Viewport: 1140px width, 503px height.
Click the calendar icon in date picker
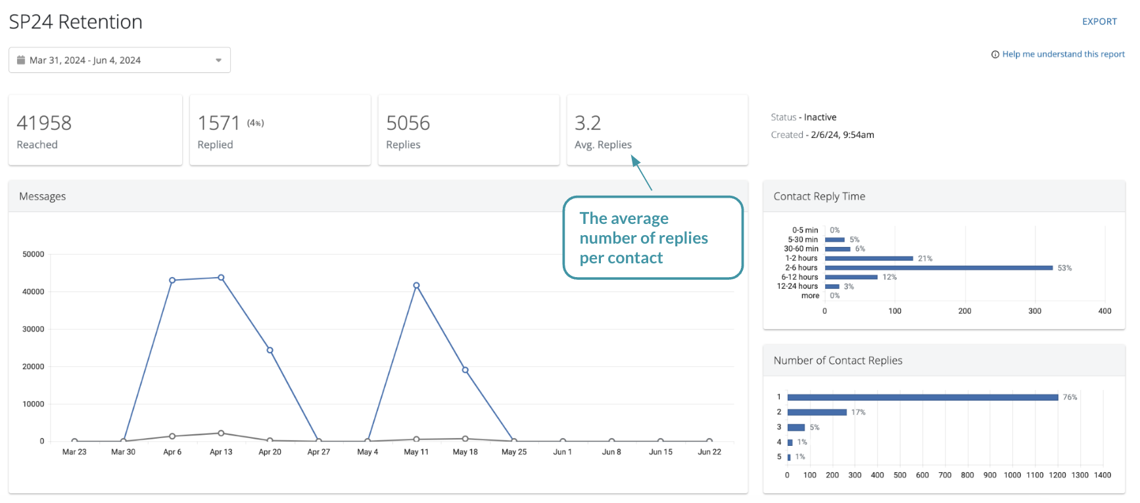(21, 60)
